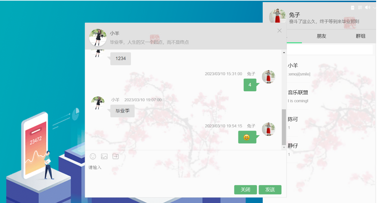Click the logout icon at top right
Viewport: 378px width, 203px height.
353,7
